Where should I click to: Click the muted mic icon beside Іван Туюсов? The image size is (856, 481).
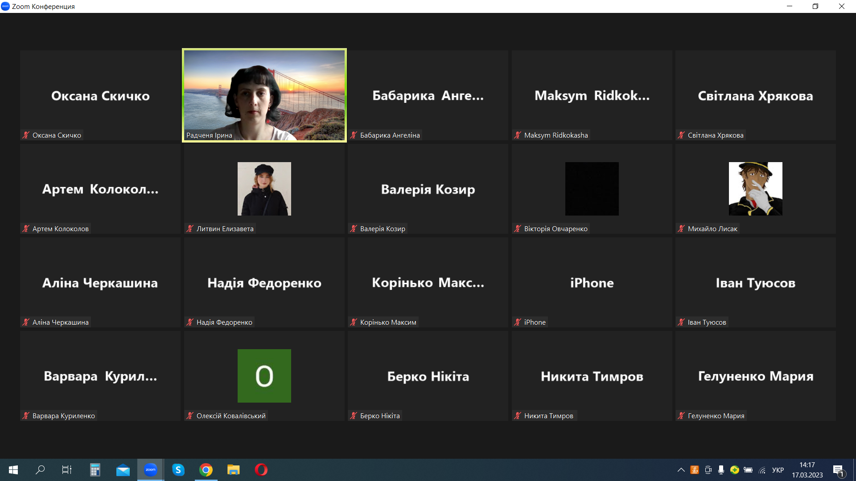click(x=681, y=322)
